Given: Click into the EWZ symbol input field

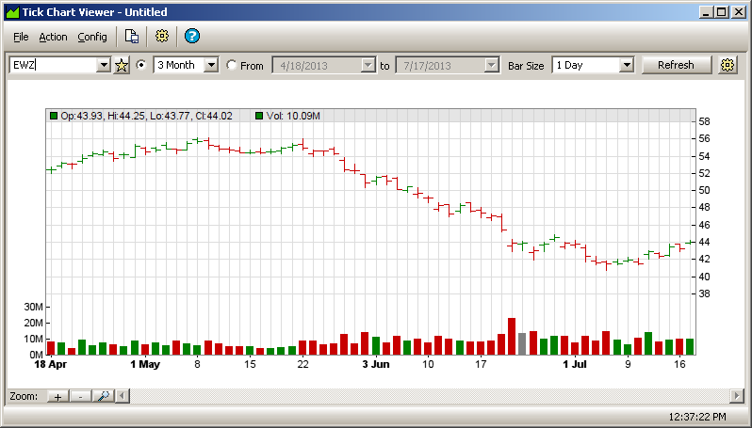Looking at the screenshot, I should [x=53, y=65].
